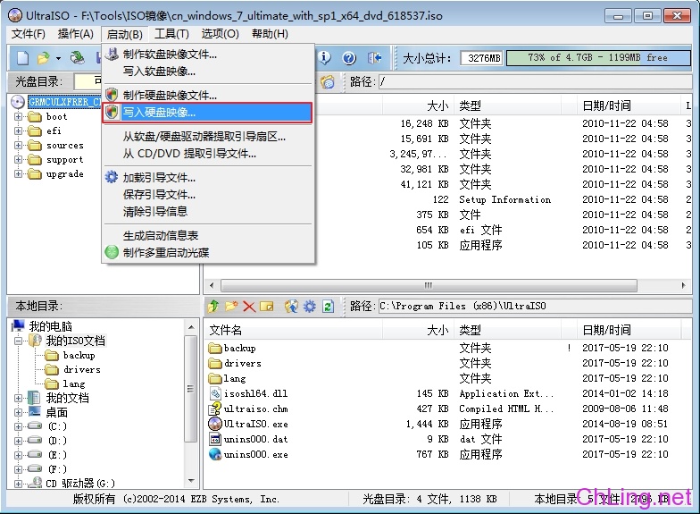Select 生成启动信息表 menu entry
The width and height of the screenshot is (700, 514).
click(207, 235)
